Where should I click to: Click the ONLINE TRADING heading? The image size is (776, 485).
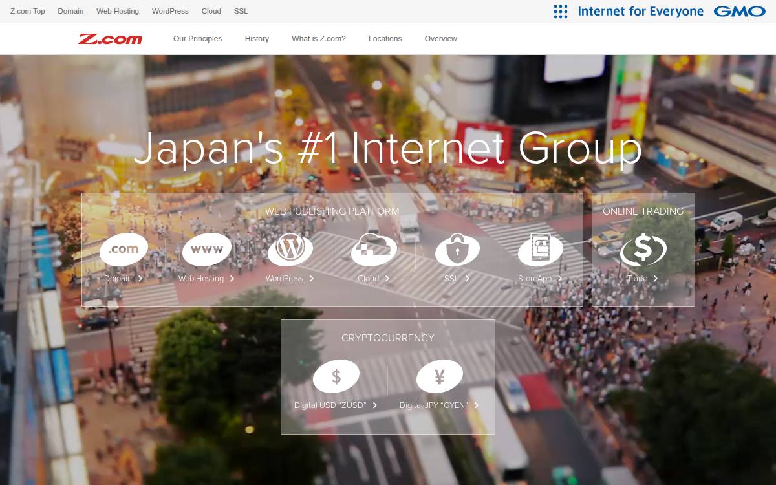[643, 211]
